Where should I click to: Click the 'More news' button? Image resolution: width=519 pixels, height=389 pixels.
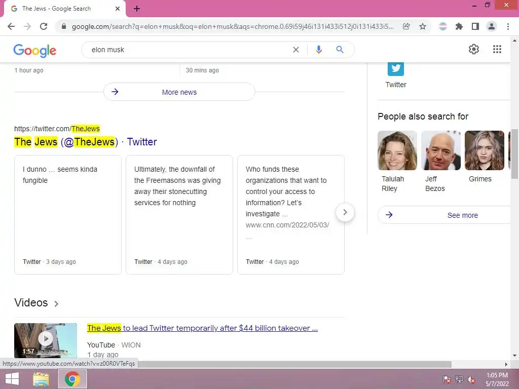(179, 92)
